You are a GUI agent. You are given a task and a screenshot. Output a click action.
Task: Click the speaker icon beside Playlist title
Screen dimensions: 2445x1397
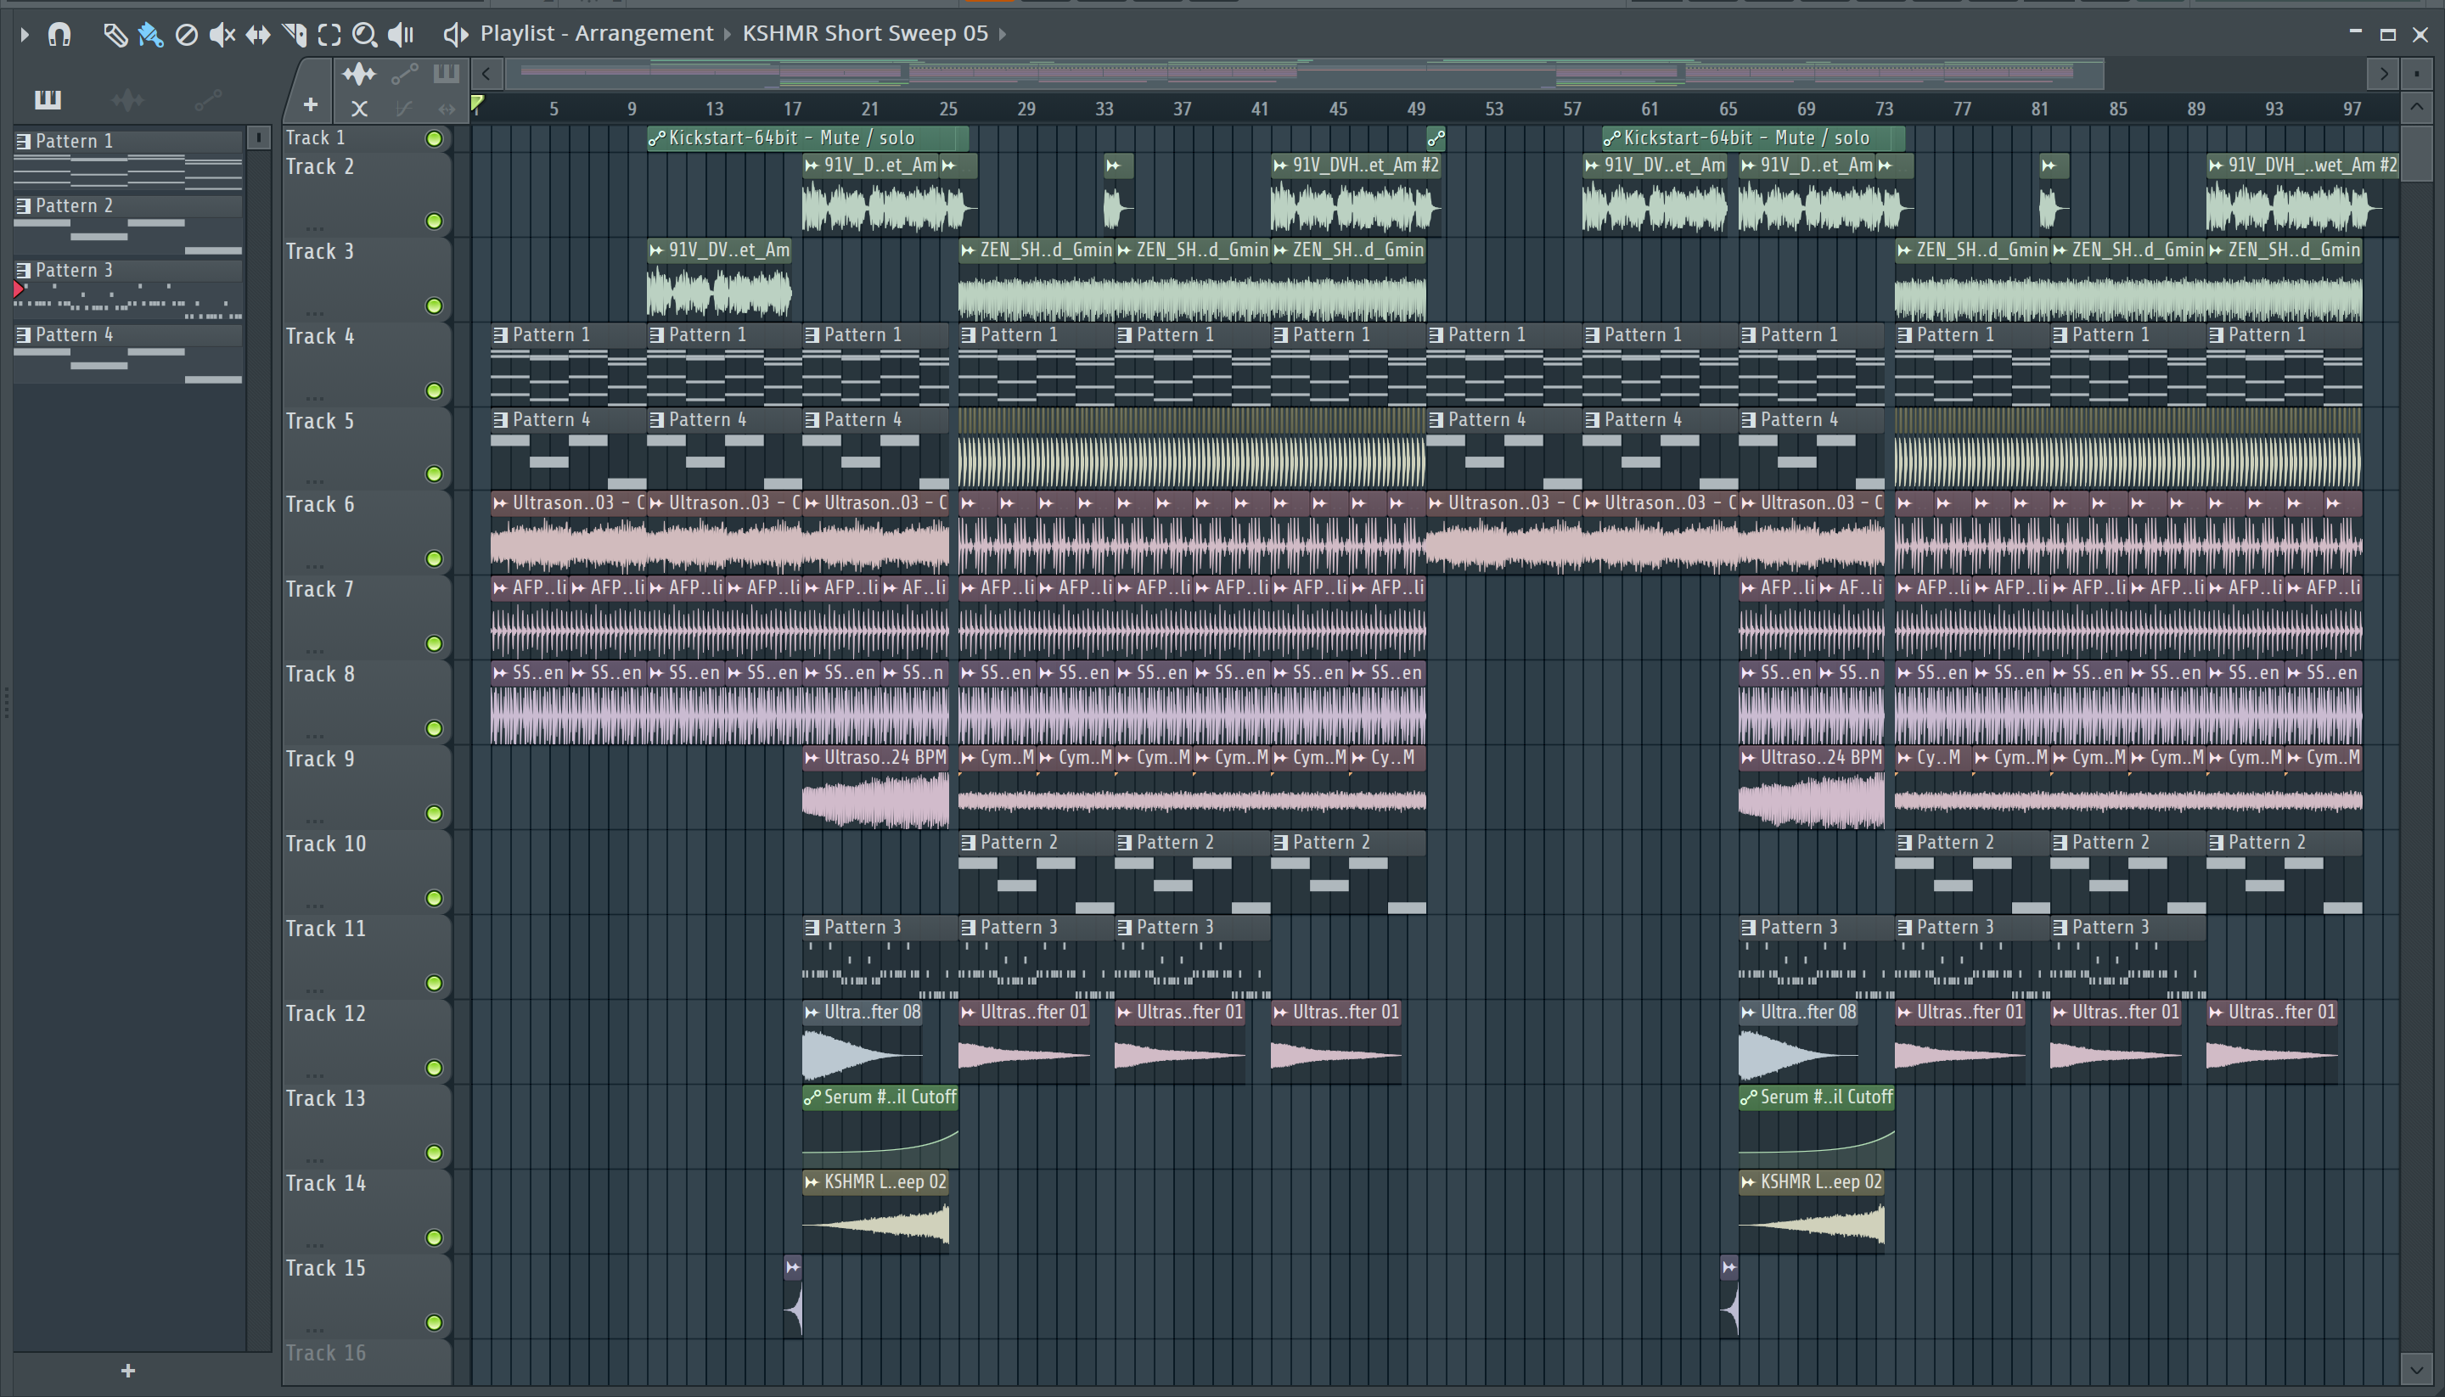pos(455,35)
